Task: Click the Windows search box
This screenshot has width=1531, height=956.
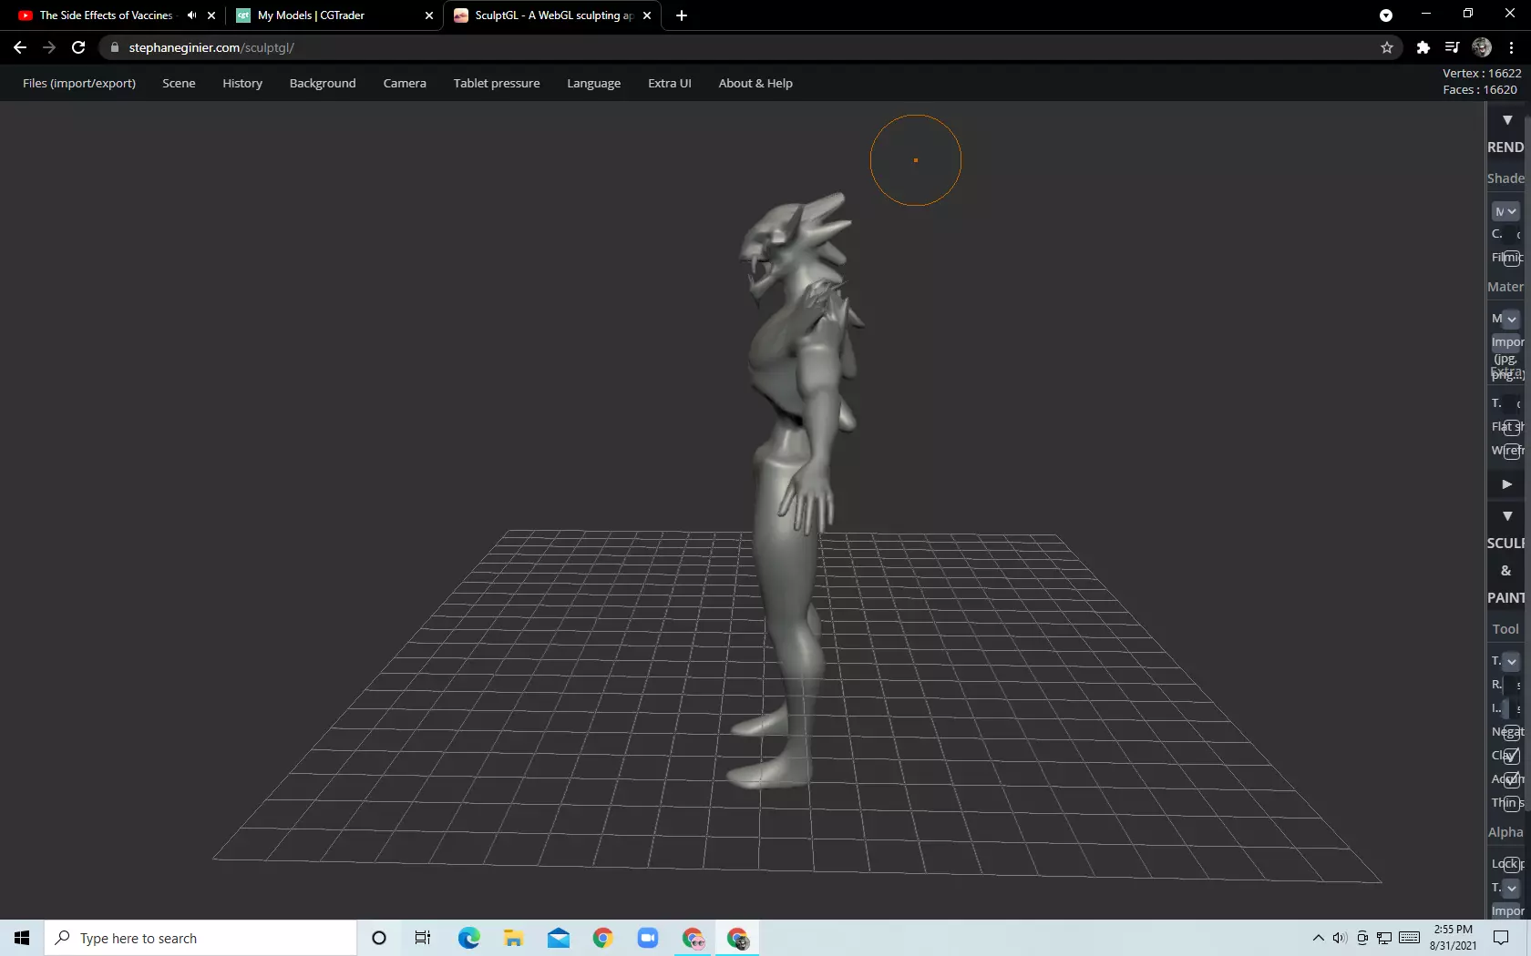Action: [x=200, y=938]
